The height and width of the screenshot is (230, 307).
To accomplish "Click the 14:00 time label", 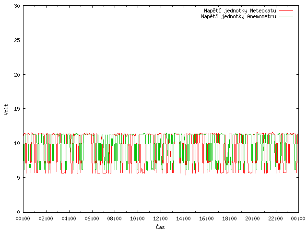I will click(x=183, y=218).
